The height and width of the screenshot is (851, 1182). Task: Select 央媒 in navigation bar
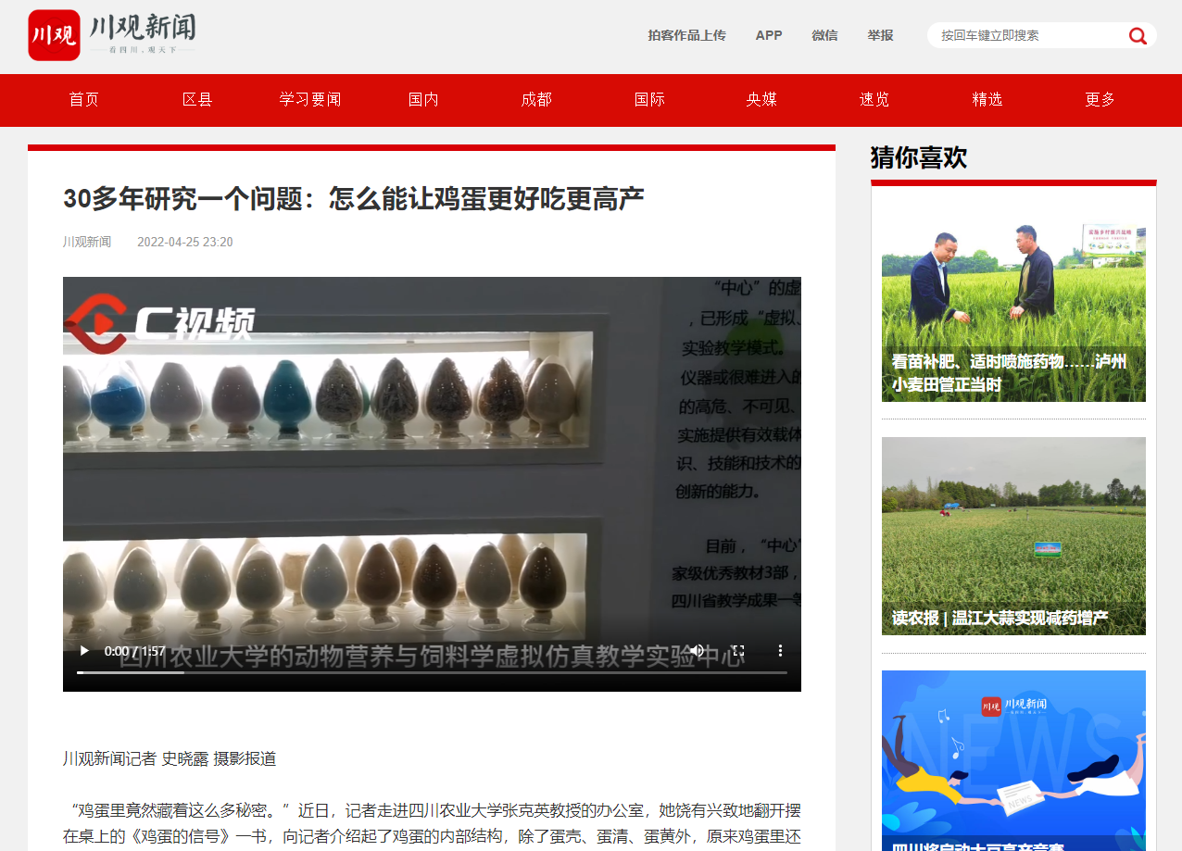[761, 100]
